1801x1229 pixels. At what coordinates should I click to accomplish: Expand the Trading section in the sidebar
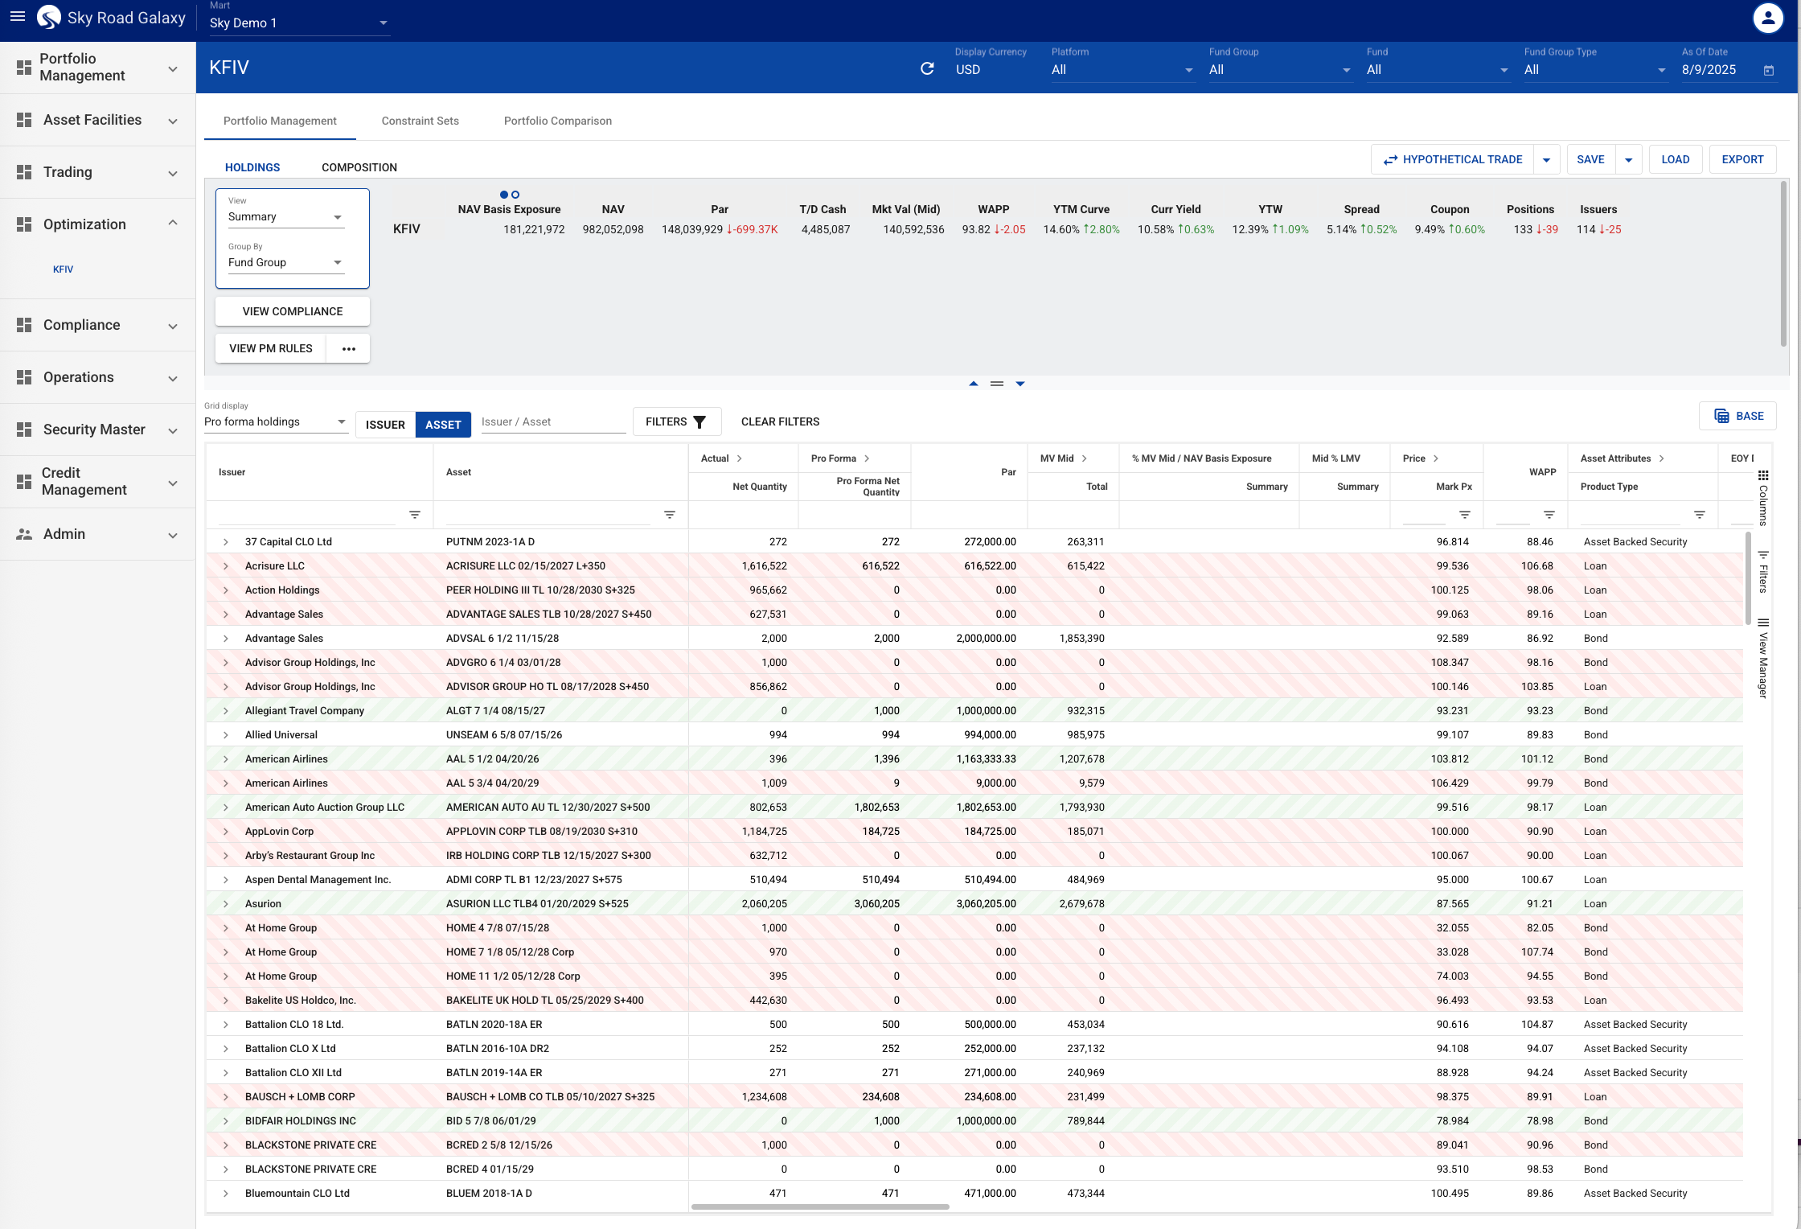pyautogui.click(x=96, y=172)
